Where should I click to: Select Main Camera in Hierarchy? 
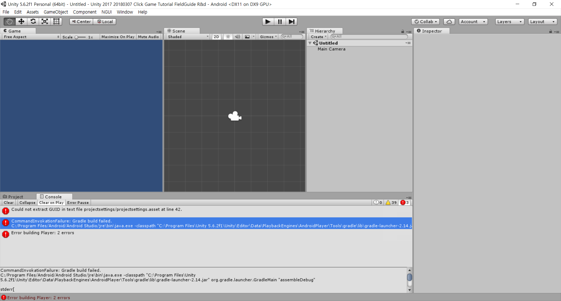331,49
